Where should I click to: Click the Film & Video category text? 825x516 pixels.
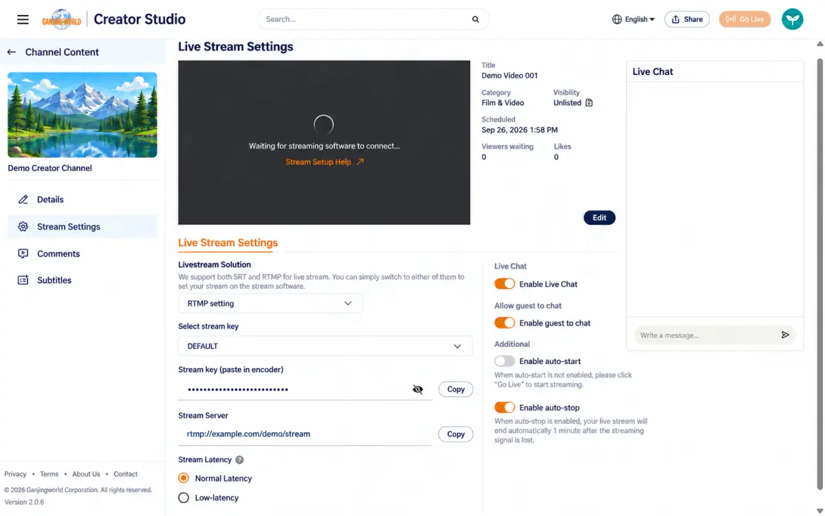[503, 103]
